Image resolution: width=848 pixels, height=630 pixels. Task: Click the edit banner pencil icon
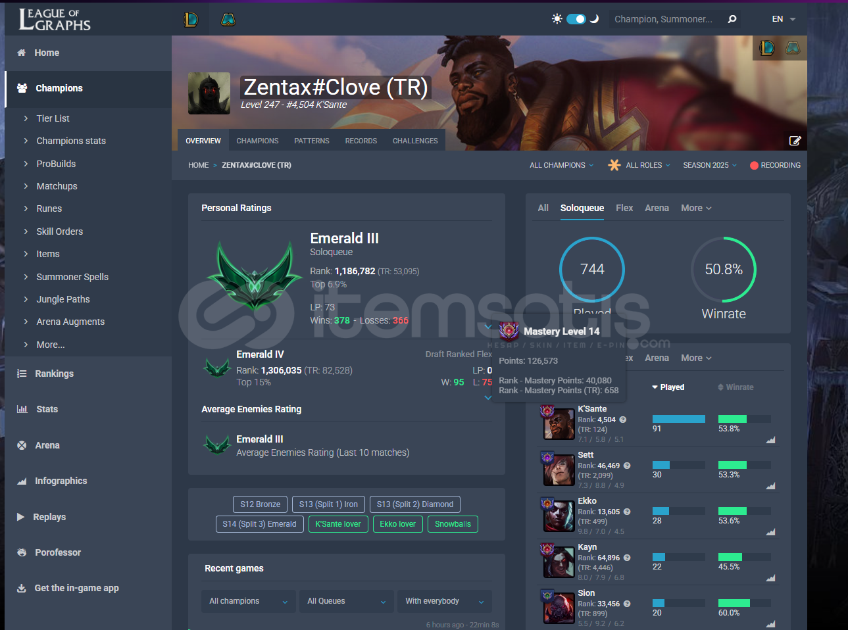(795, 141)
